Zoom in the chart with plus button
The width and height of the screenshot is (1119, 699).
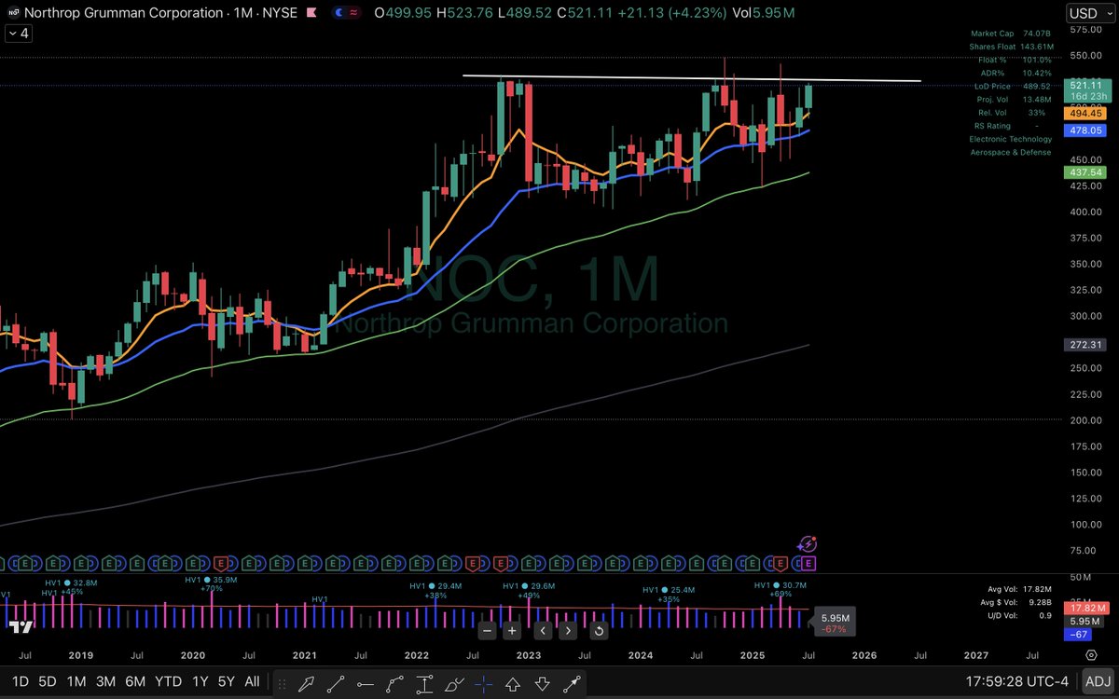tap(512, 630)
